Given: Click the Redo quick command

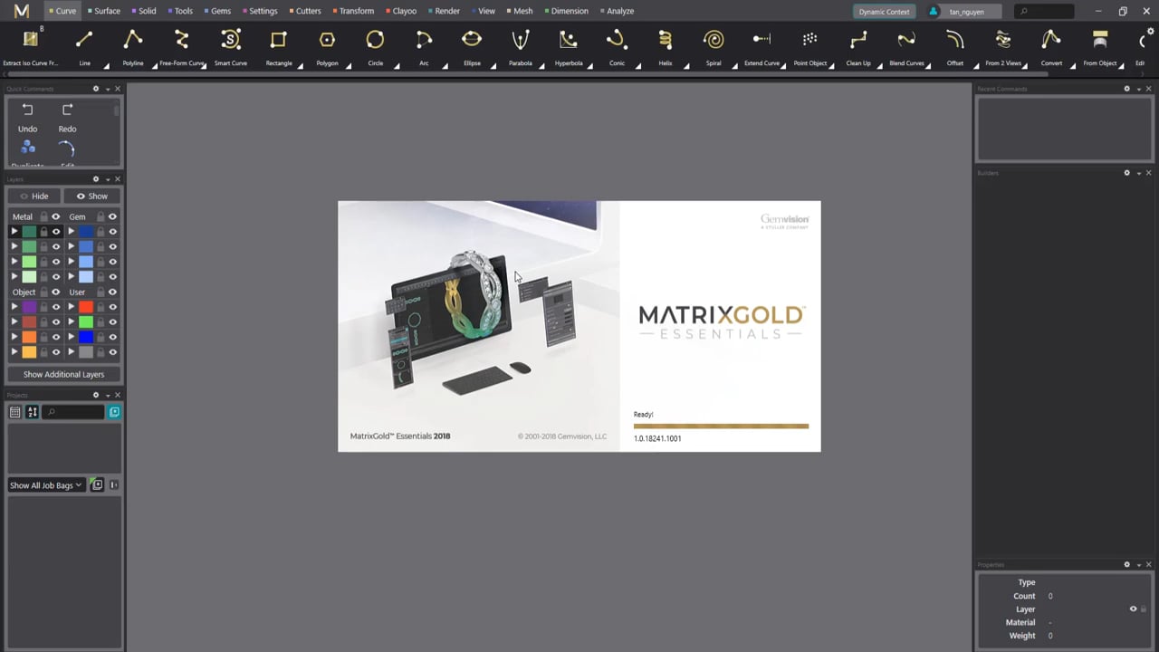Looking at the screenshot, I should pos(67,118).
